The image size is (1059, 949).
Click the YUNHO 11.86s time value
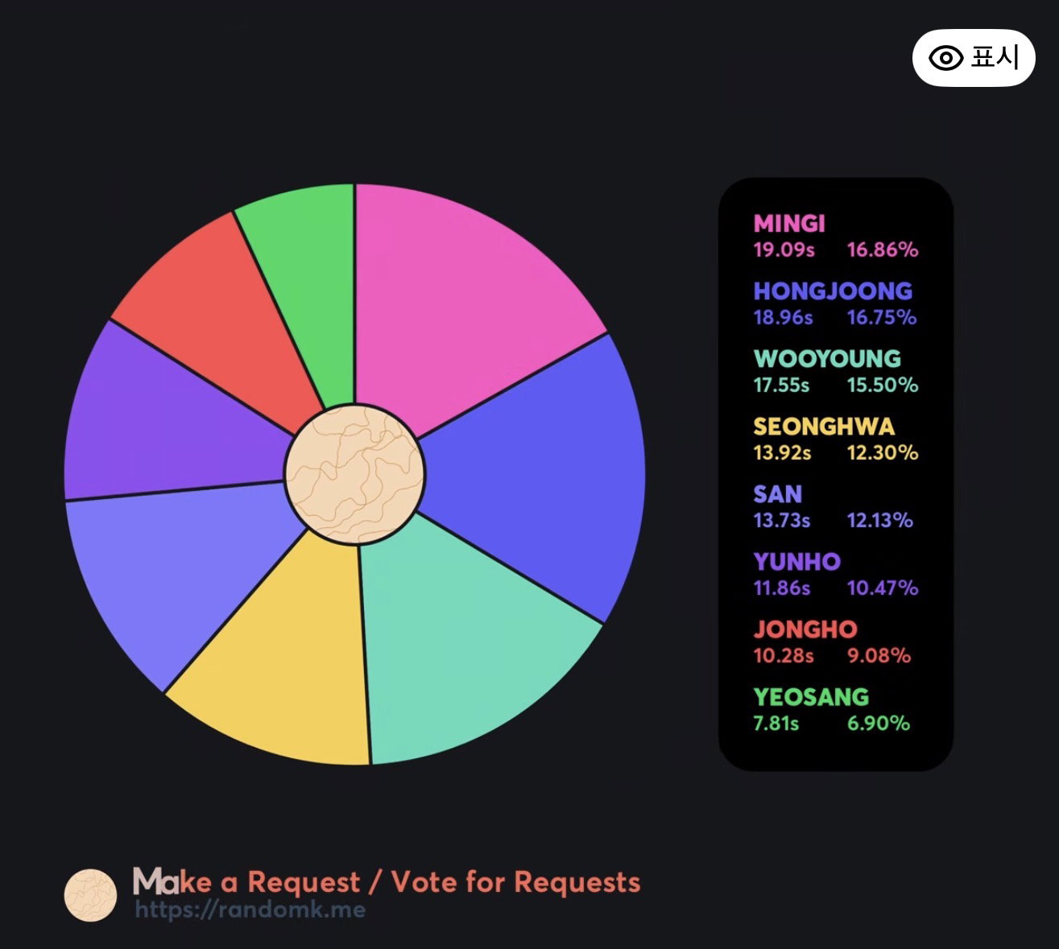(x=782, y=588)
